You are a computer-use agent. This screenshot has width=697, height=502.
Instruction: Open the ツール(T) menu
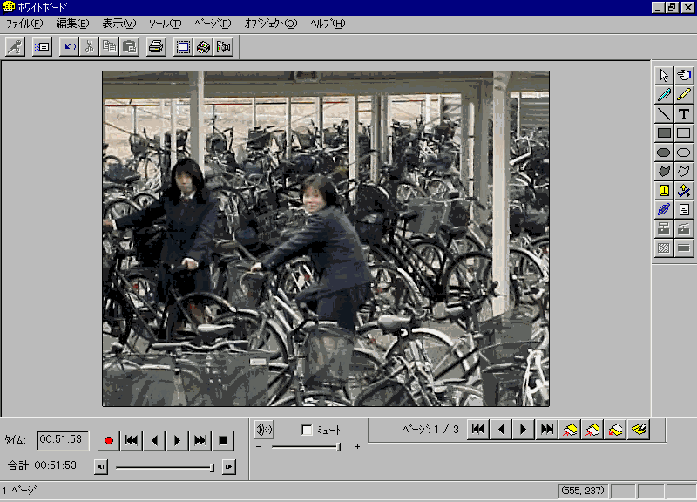(165, 24)
